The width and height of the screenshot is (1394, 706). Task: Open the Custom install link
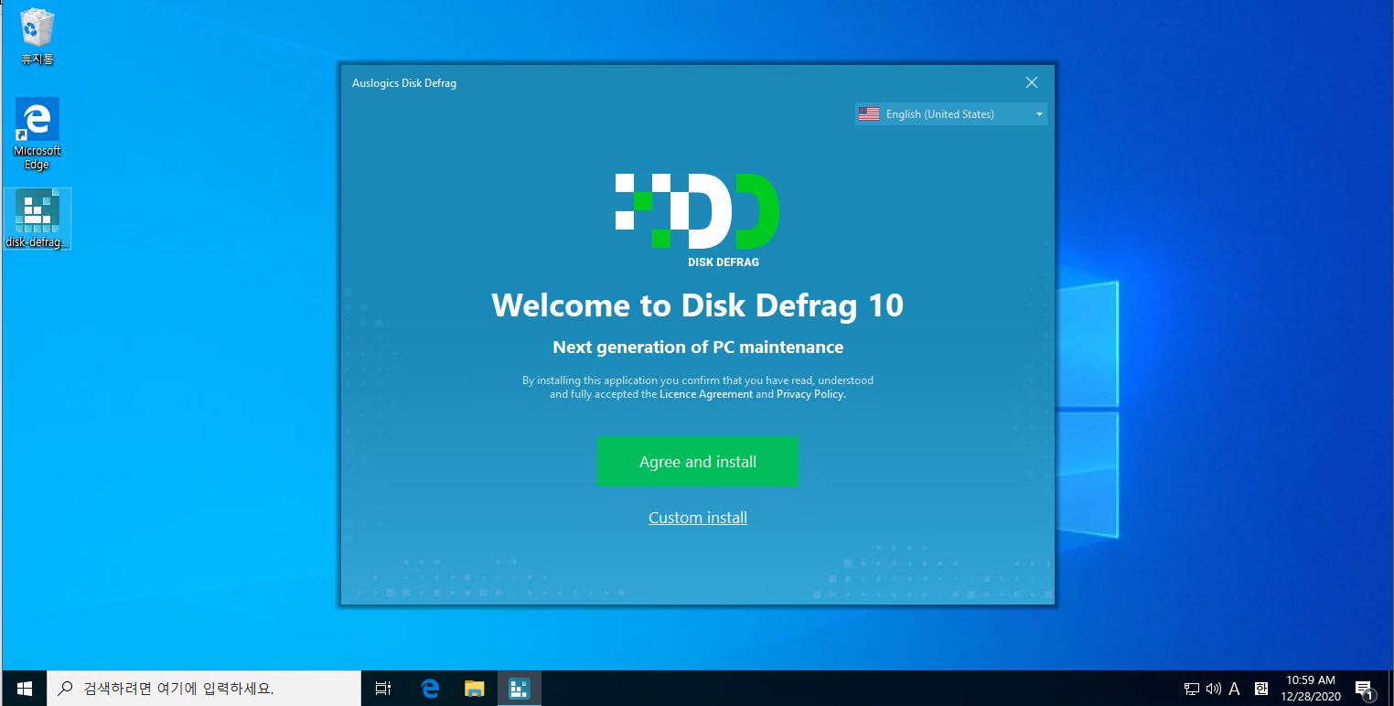(x=697, y=518)
